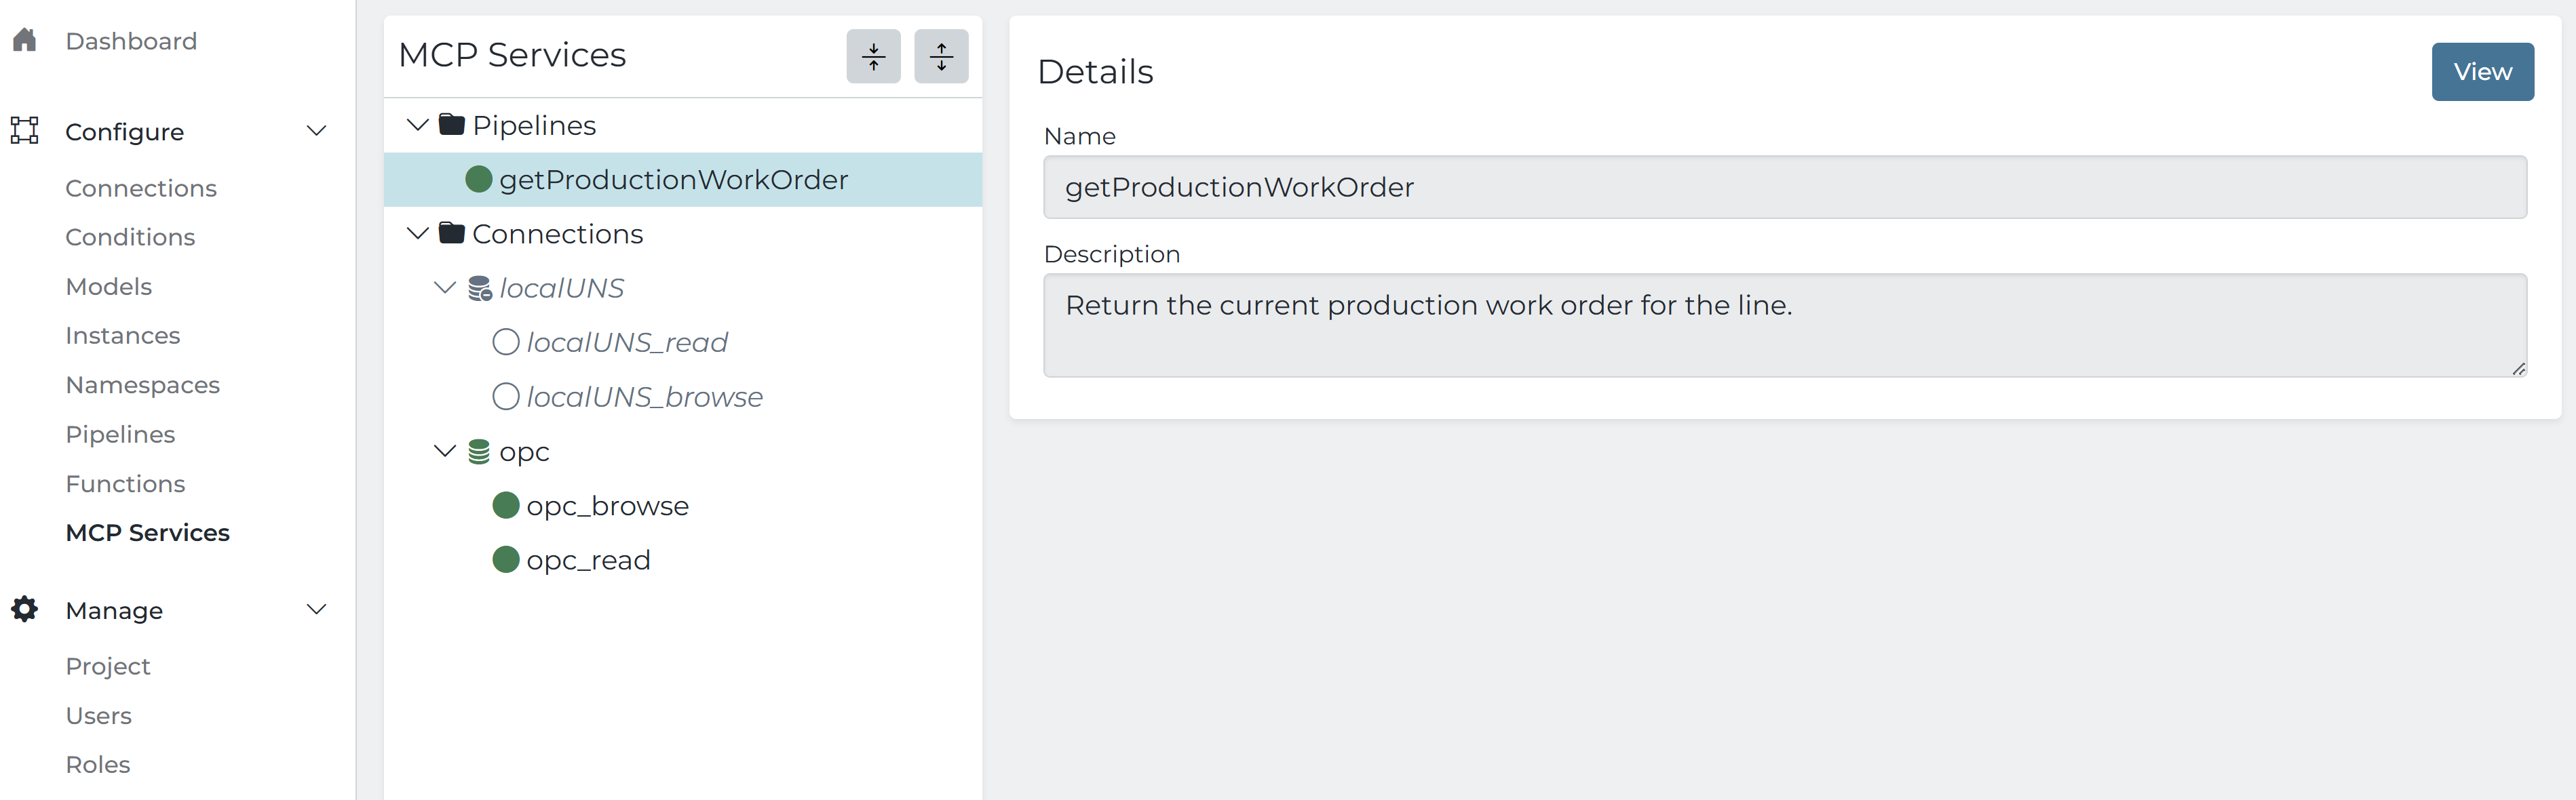Viewport: 2576px width, 800px height.
Task: Click the Pipelines folder icon
Action: tap(451, 125)
